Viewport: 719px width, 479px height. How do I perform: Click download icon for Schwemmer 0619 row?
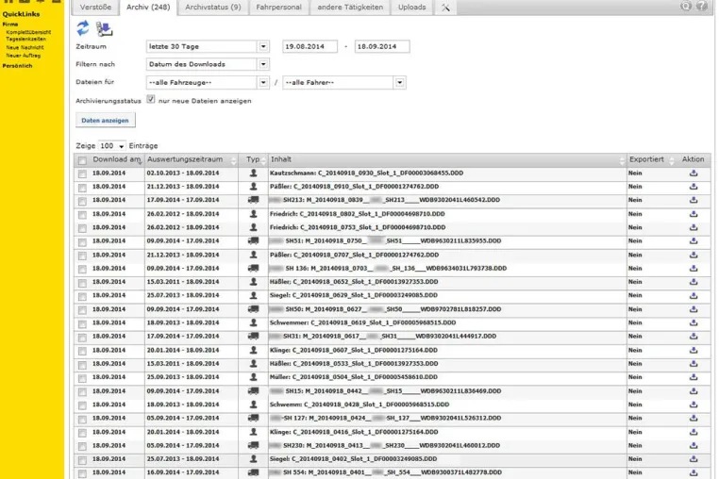pyautogui.click(x=694, y=322)
